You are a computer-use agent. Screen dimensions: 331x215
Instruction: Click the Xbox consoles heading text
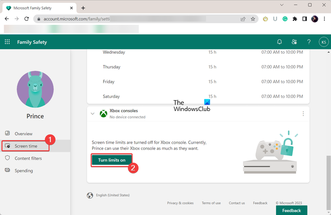tap(123, 110)
